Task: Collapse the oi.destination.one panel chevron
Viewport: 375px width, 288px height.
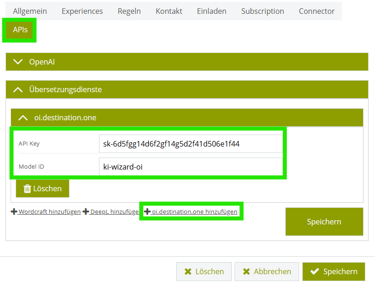Action: point(23,118)
